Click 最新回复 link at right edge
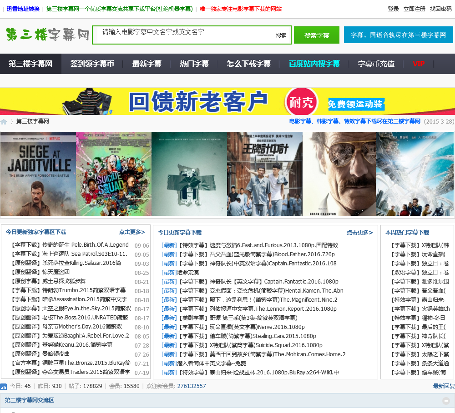Screen dimensions: 455x413 coord(444,386)
